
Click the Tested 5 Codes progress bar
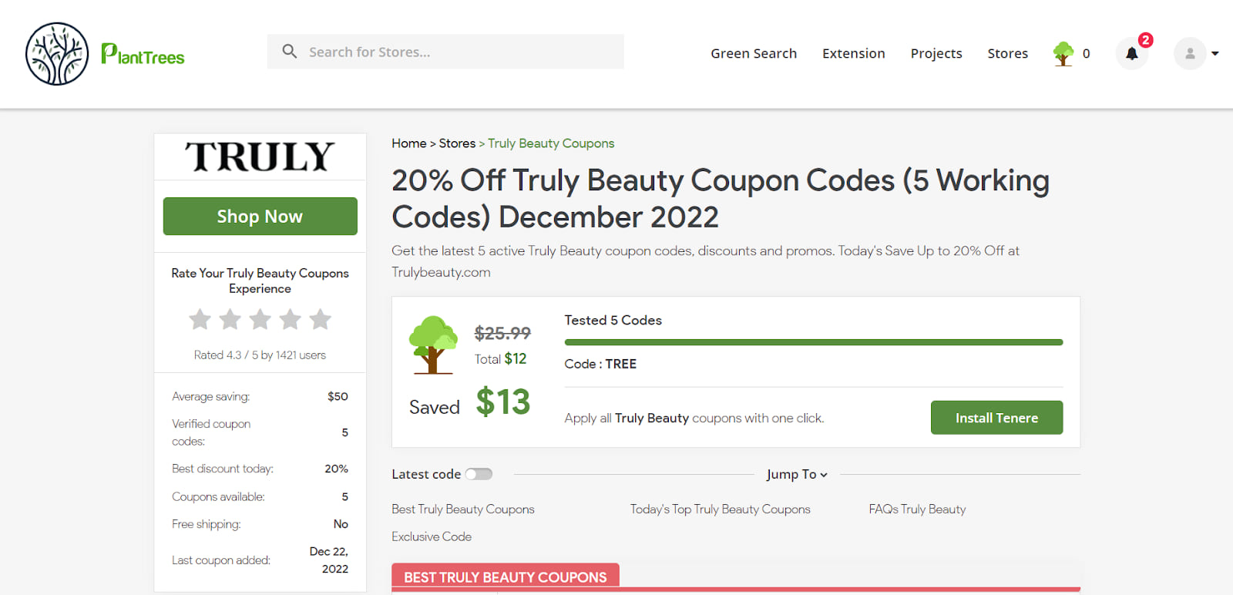[x=813, y=342]
